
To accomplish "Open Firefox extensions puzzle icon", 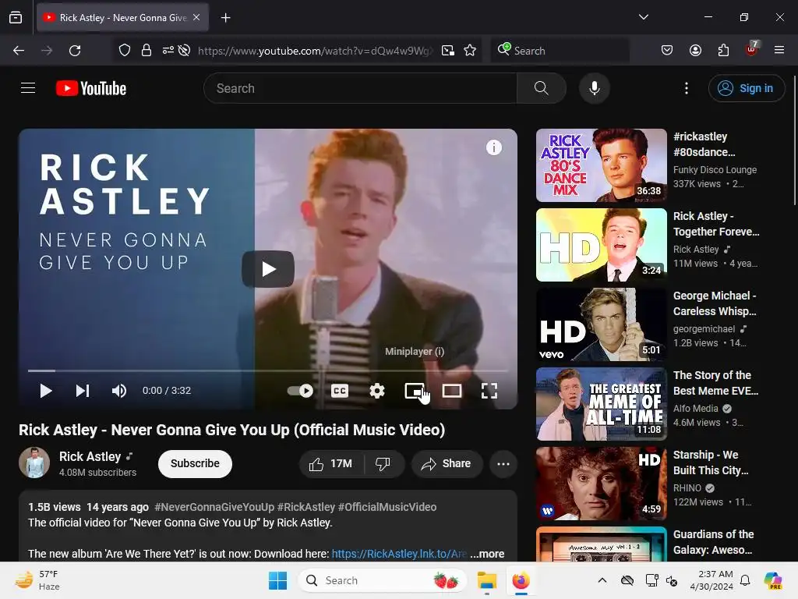I will click(723, 51).
